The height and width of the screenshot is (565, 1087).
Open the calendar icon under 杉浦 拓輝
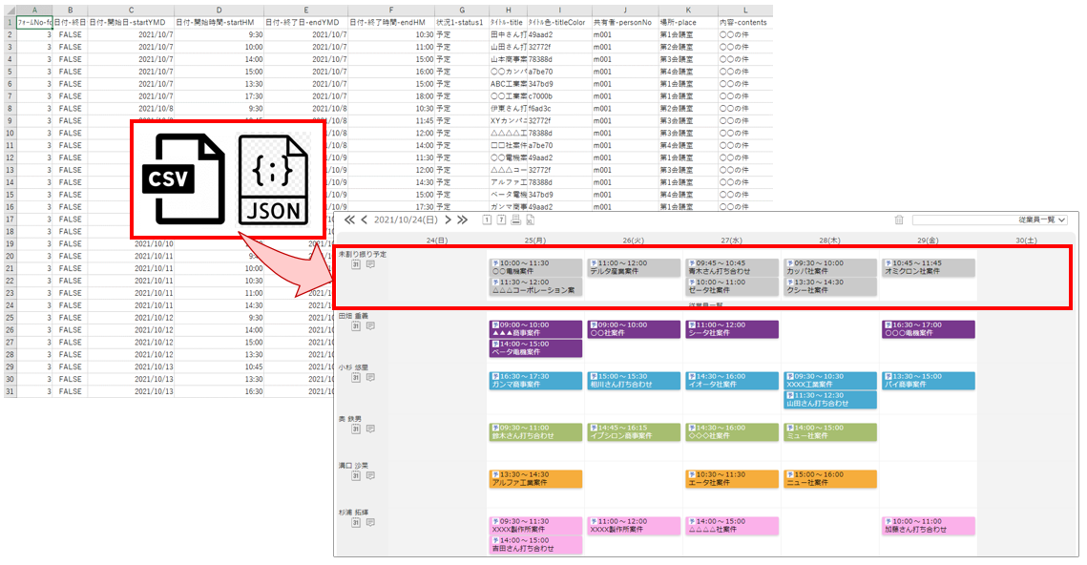click(x=356, y=522)
